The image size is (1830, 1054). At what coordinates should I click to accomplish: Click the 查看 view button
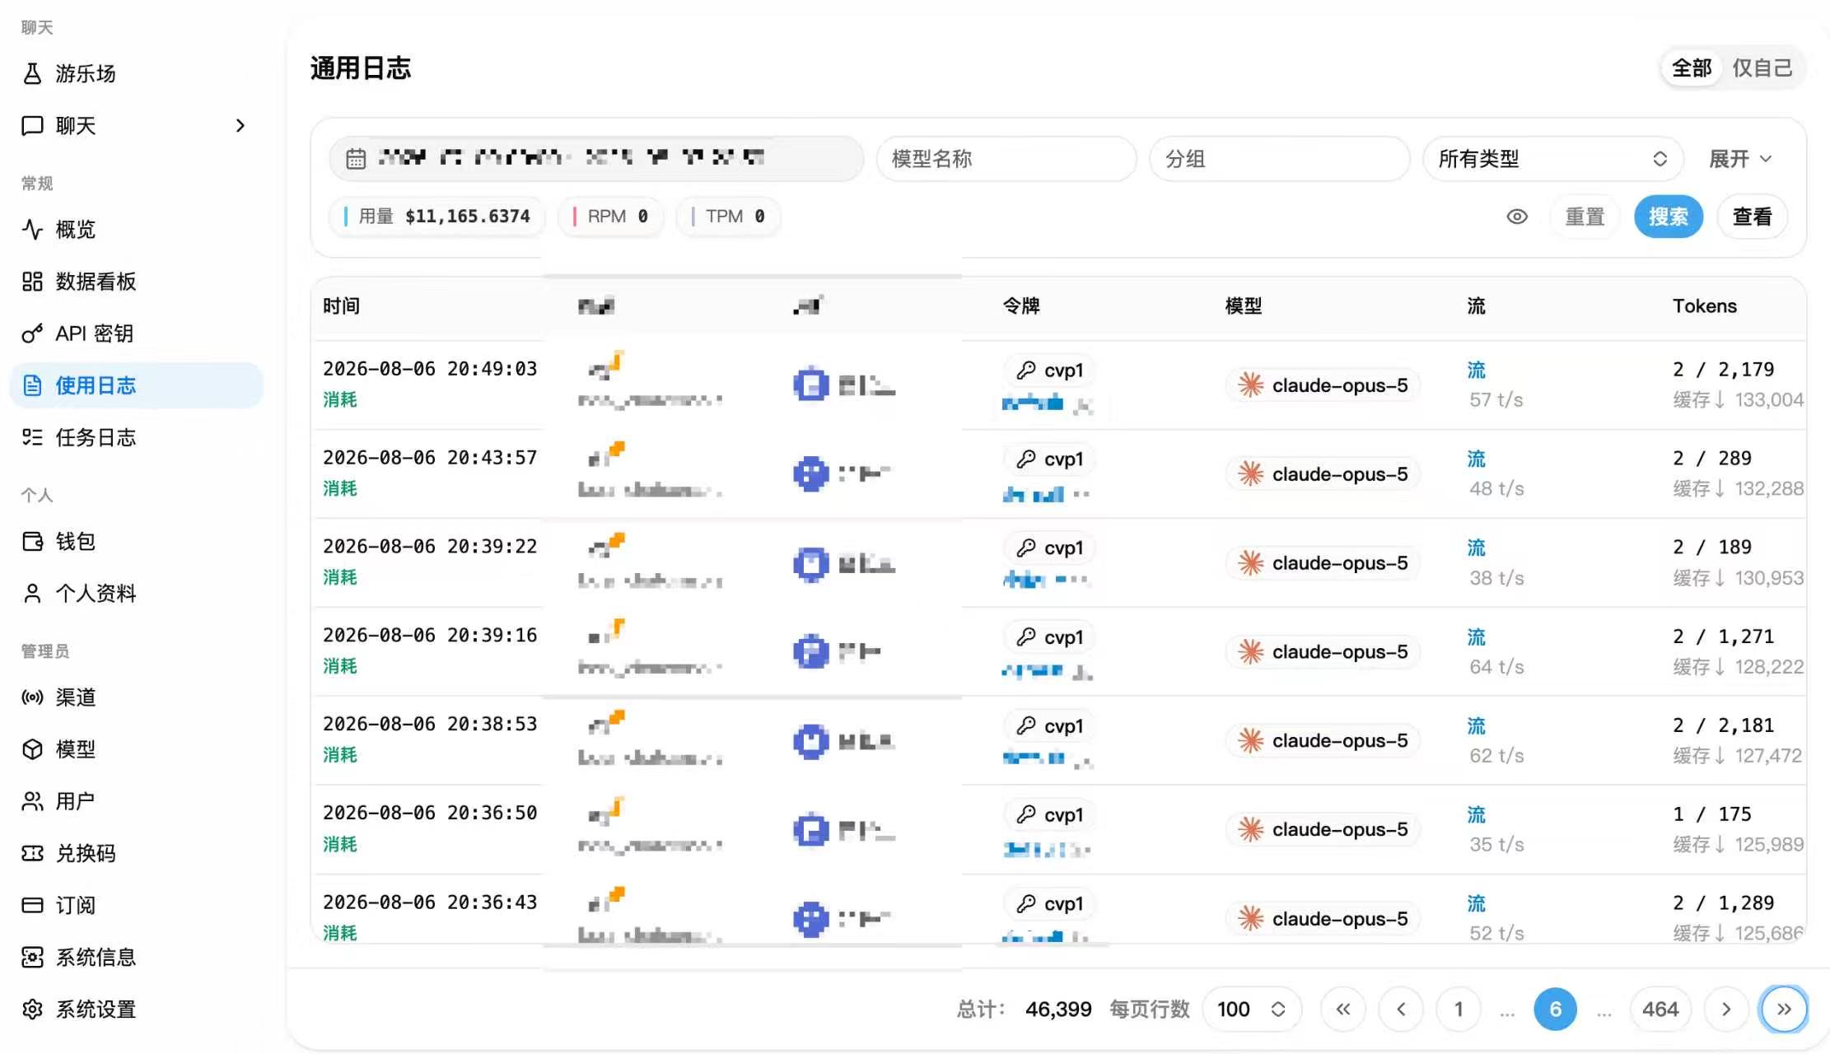tap(1752, 217)
